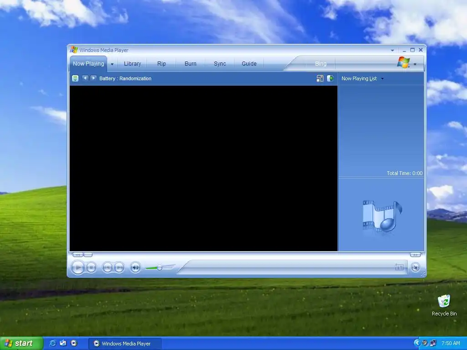Screen dimensions: 467x350
Task: Click Battery : Randomization visualization label
Action: 125,78
